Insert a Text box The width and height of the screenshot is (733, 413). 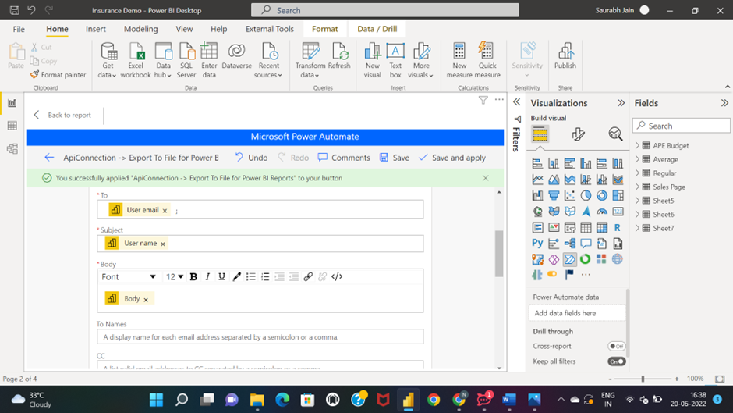(395, 60)
